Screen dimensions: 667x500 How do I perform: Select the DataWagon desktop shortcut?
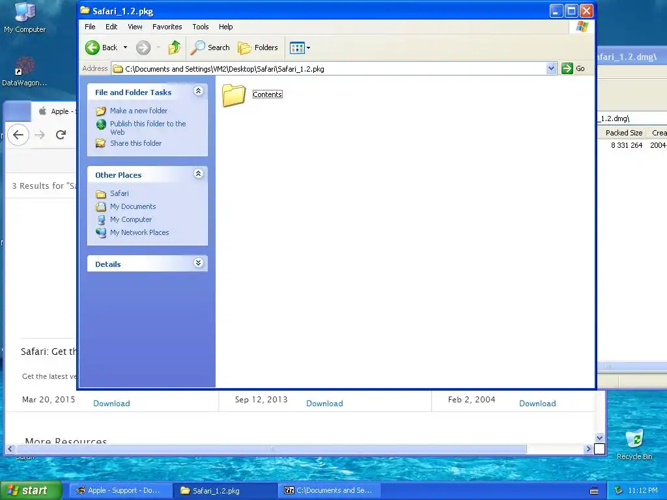coord(24,72)
